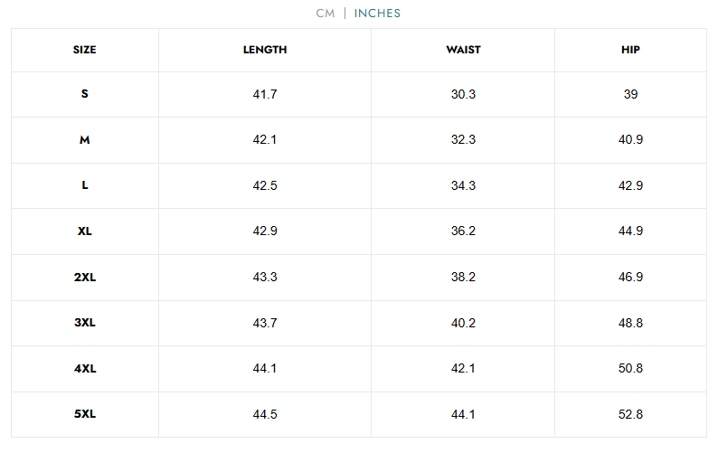Select the L size row label
Viewport: 718px width, 453px height.
click(x=85, y=185)
